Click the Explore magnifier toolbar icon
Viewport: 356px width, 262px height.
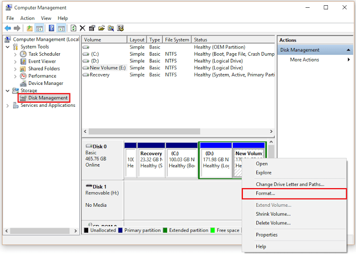(111, 28)
